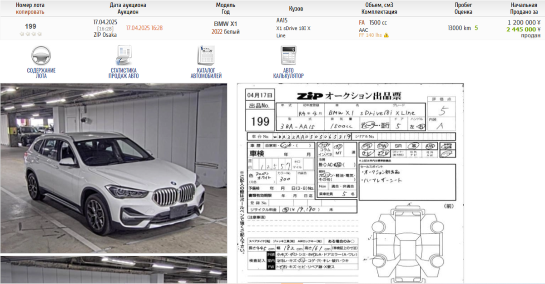This screenshot has height=284, width=545.
Task: Click the 1500 cc engine volume
Action: pyautogui.click(x=378, y=22)
